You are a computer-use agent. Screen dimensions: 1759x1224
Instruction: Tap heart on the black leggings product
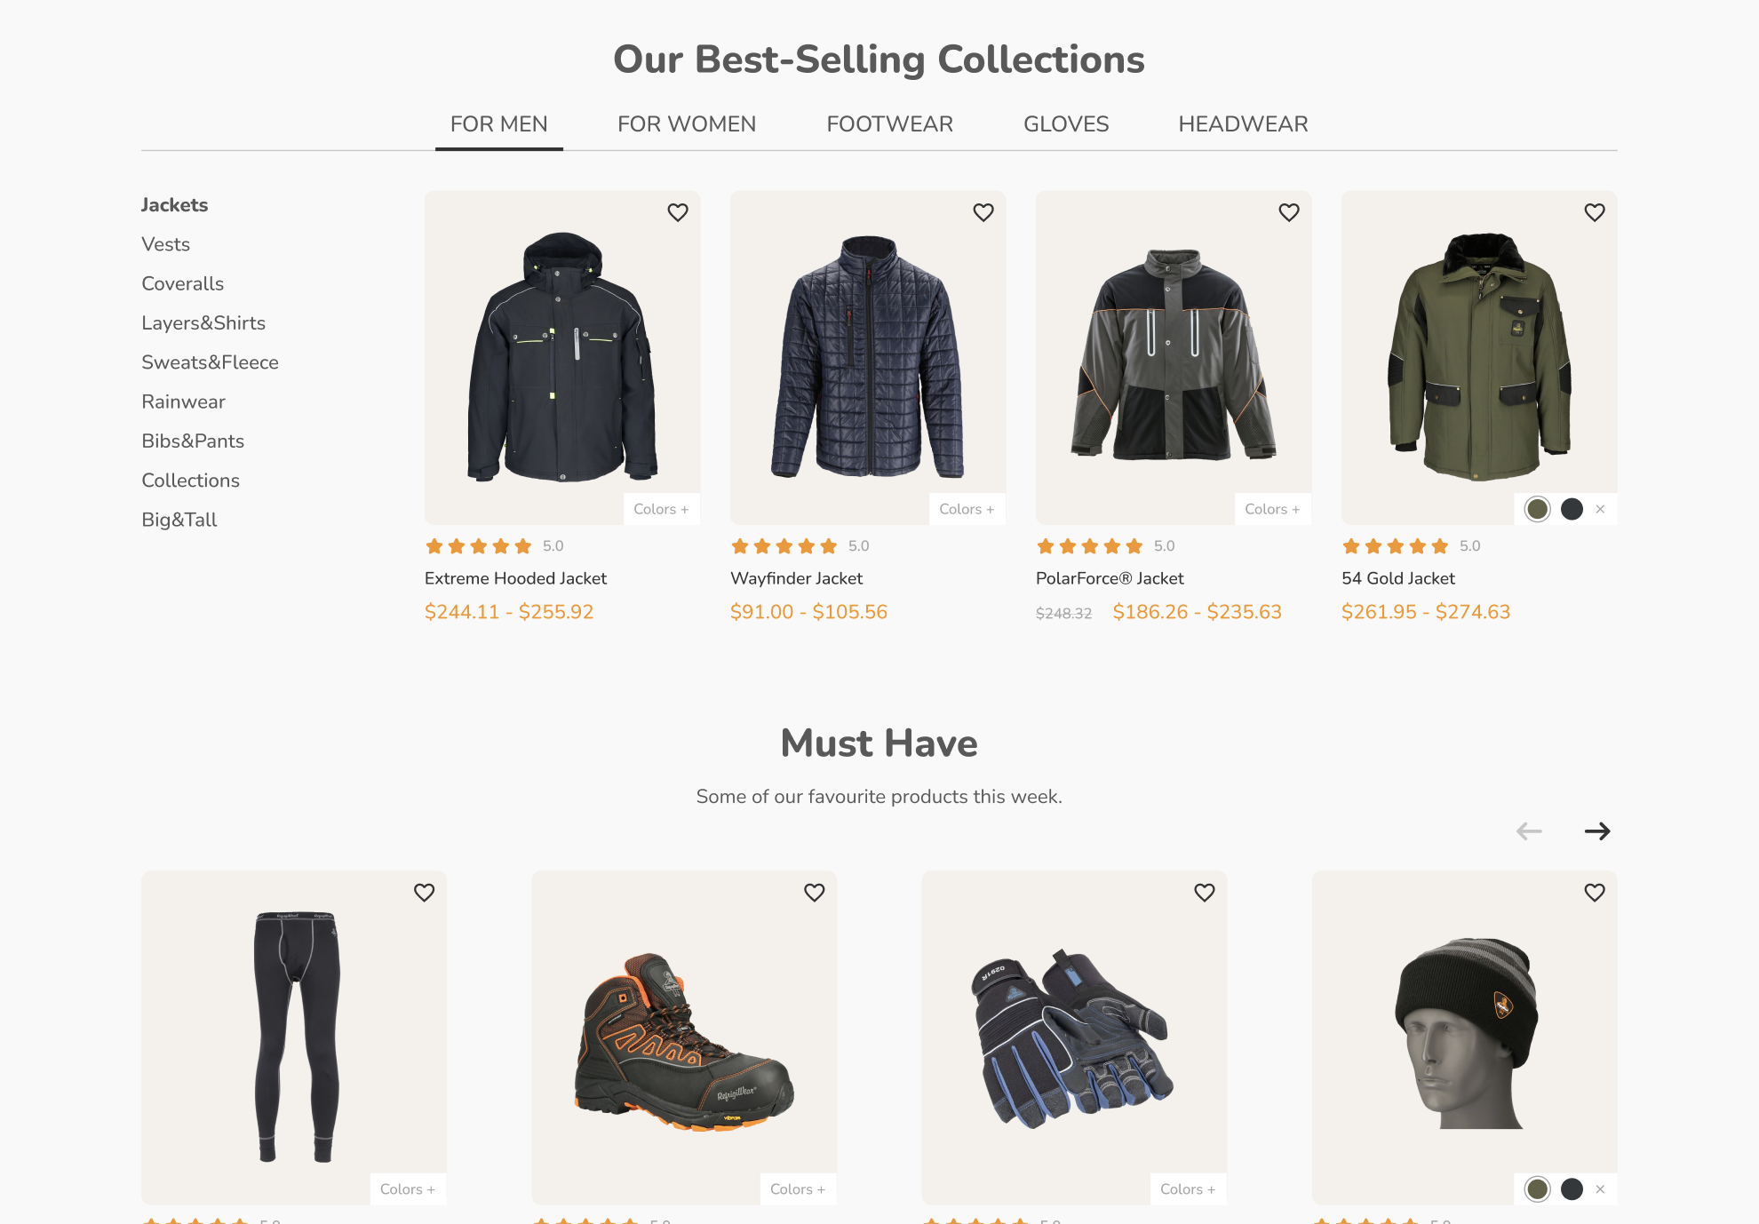pyautogui.click(x=425, y=893)
